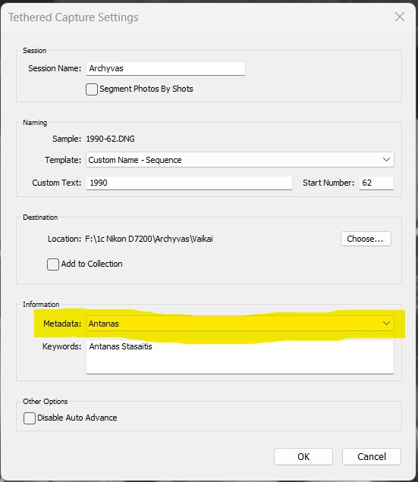
Task: Cancel the tethered capture settings
Action: tap(372, 456)
